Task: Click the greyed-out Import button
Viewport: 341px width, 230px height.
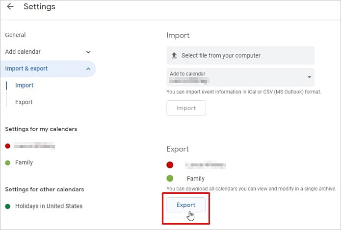Action: point(186,108)
